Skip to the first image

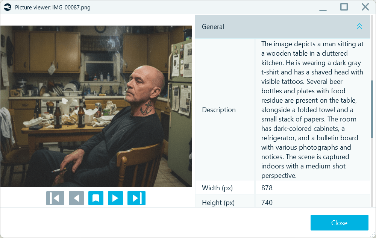(55, 198)
